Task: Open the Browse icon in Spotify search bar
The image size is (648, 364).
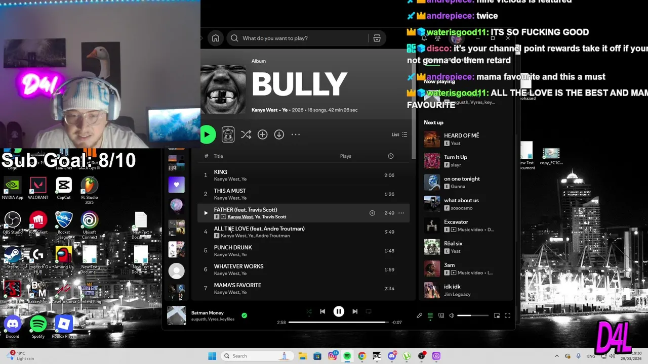Action: click(x=377, y=38)
